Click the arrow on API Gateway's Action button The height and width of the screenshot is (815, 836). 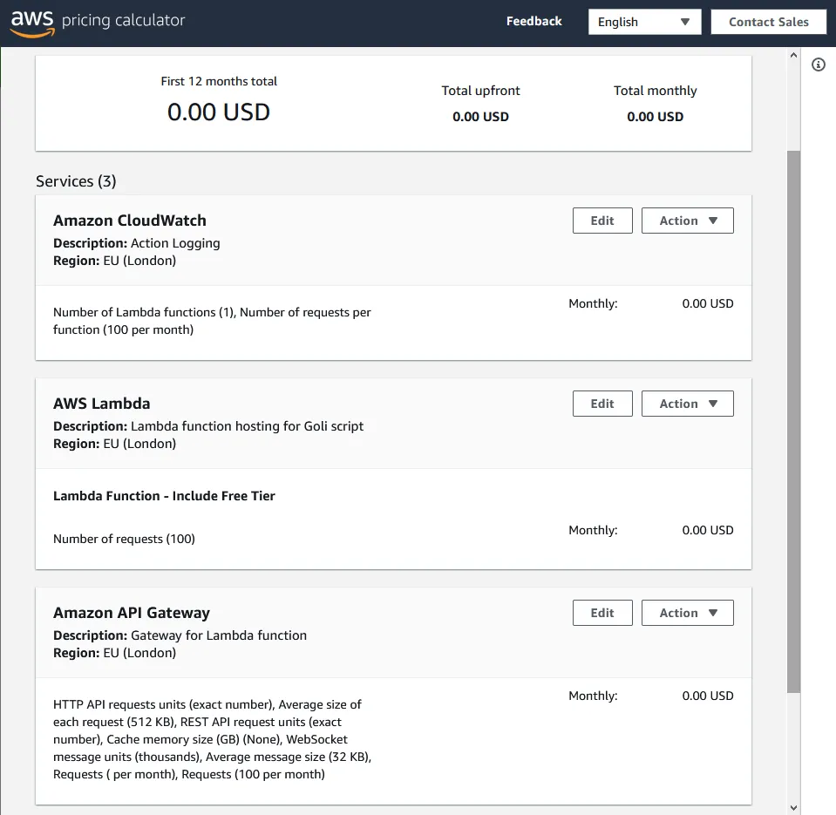(711, 613)
